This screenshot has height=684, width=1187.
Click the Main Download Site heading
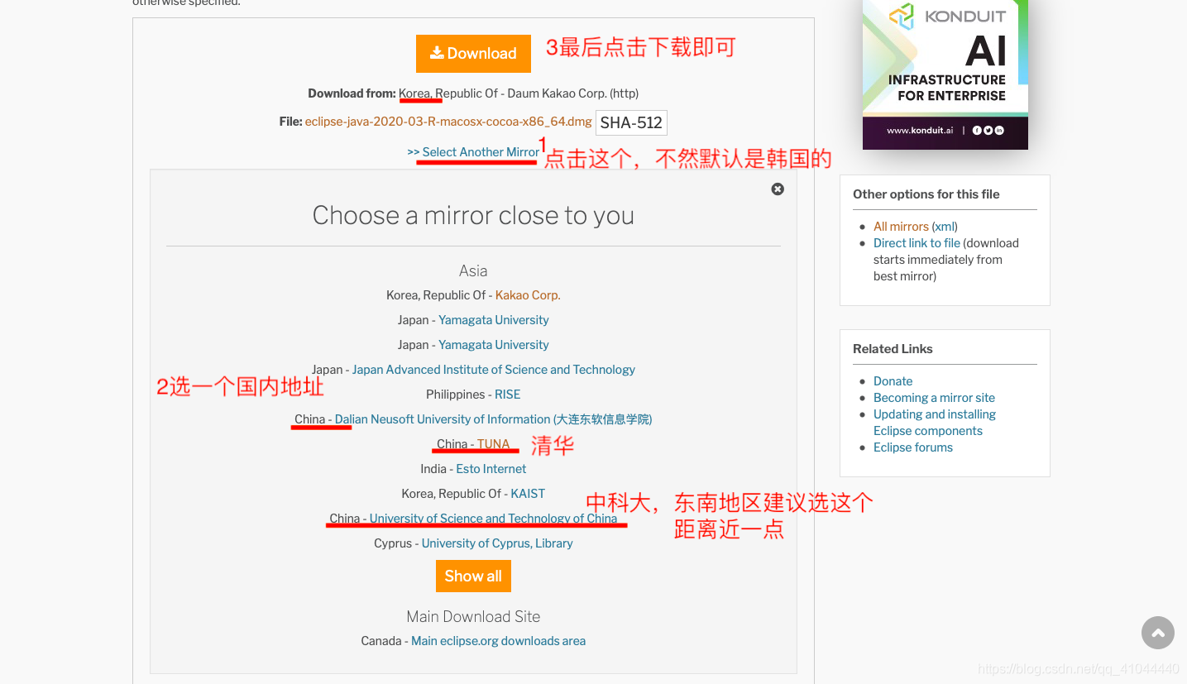click(x=473, y=617)
